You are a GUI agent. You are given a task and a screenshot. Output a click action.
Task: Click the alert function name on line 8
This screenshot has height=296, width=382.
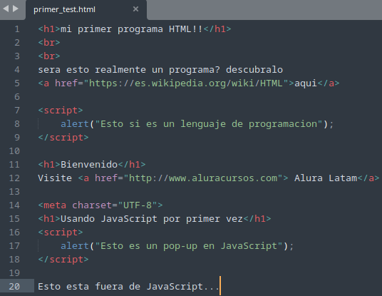(x=75, y=124)
